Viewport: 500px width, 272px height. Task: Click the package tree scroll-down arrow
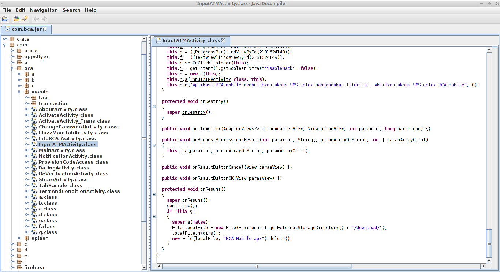pyautogui.click(x=144, y=267)
